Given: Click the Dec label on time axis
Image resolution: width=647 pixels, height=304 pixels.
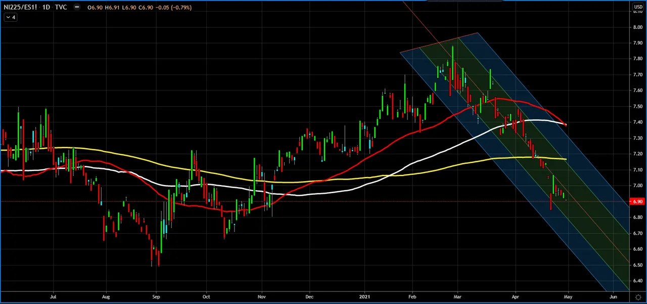Looking at the screenshot, I should (309, 297).
